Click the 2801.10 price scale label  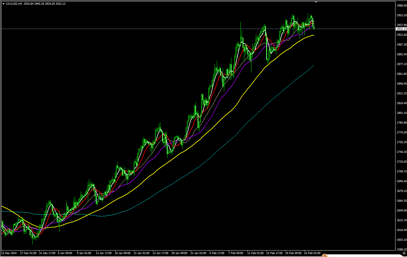coord(402,113)
